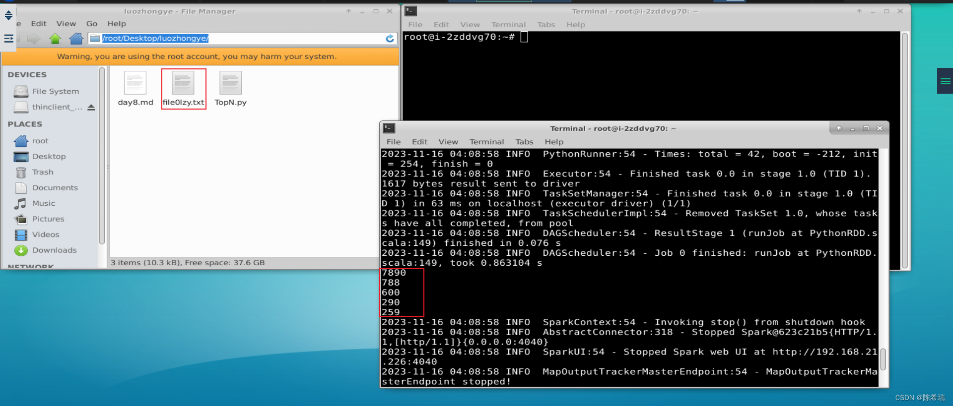The width and height of the screenshot is (953, 406).
Task: Click output value 7890 in terminal
Action: tap(394, 273)
